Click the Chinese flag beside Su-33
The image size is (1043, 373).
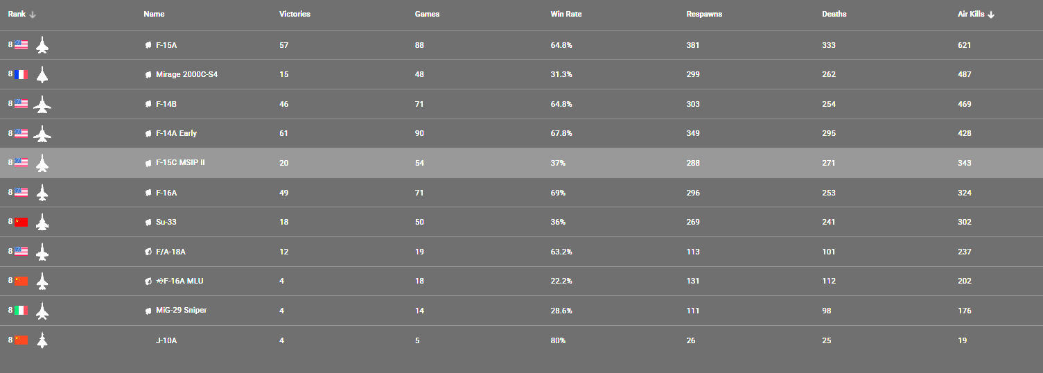coord(21,222)
